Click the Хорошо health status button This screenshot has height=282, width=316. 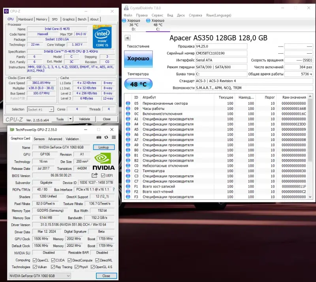[x=138, y=59]
